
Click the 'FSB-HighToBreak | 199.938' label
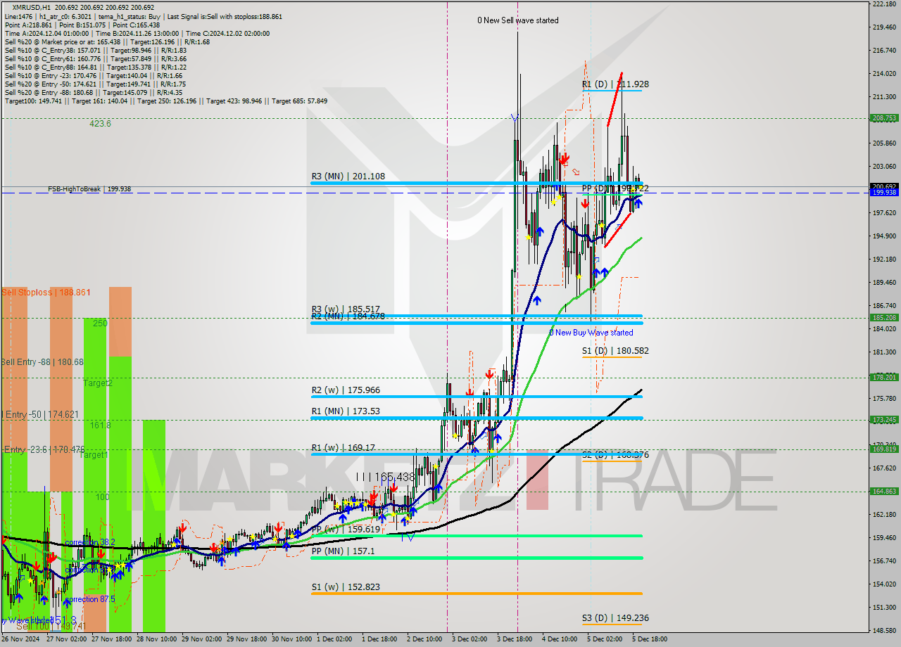89,189
